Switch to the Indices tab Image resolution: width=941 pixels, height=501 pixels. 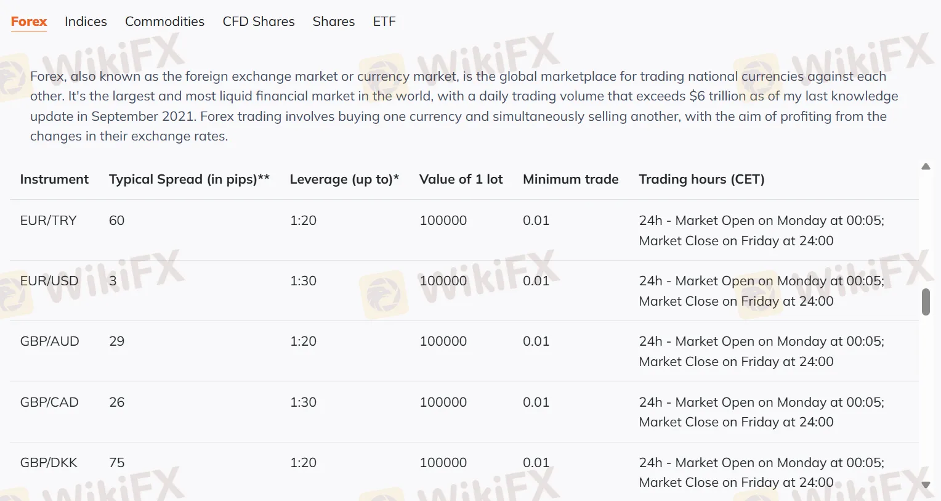pyautogui.click(x=85, y=21)
